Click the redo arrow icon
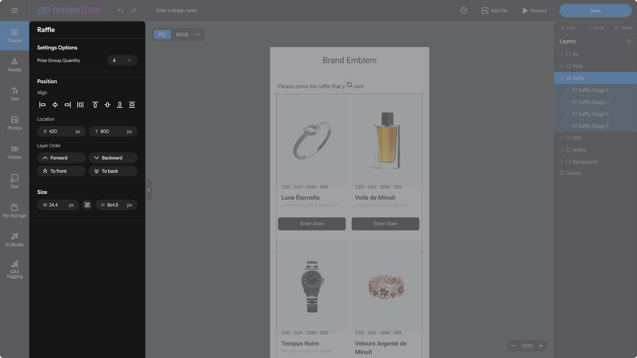 (x=133, y=11)
